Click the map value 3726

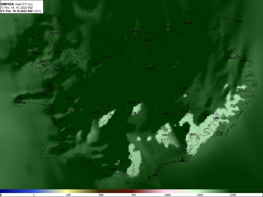click(x=112, y=169)
